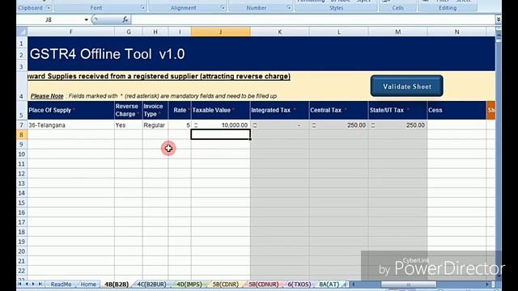Click the Taxable Value '10,000.00' cell
Screen dimensions: 518x291
(221, 125)
